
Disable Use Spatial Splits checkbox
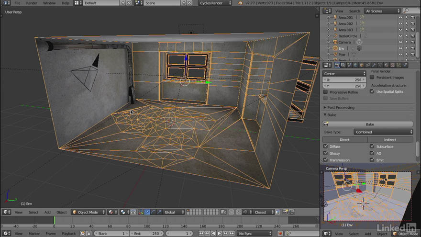(x=372, y=91)
